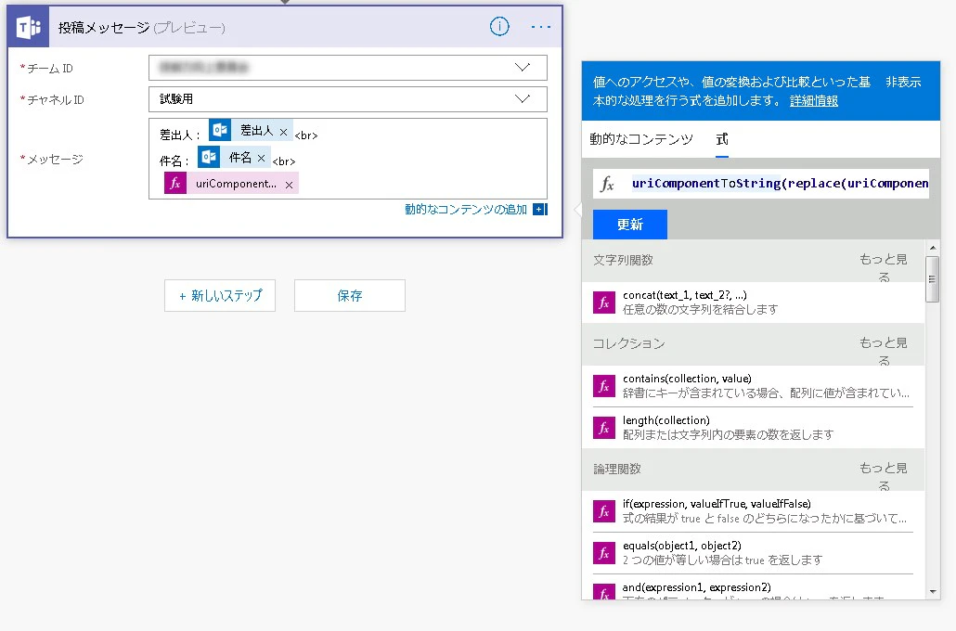
Task: Click the plus icon beside 動的なコンテンツの追加
Action: click(x=539, y=209)
